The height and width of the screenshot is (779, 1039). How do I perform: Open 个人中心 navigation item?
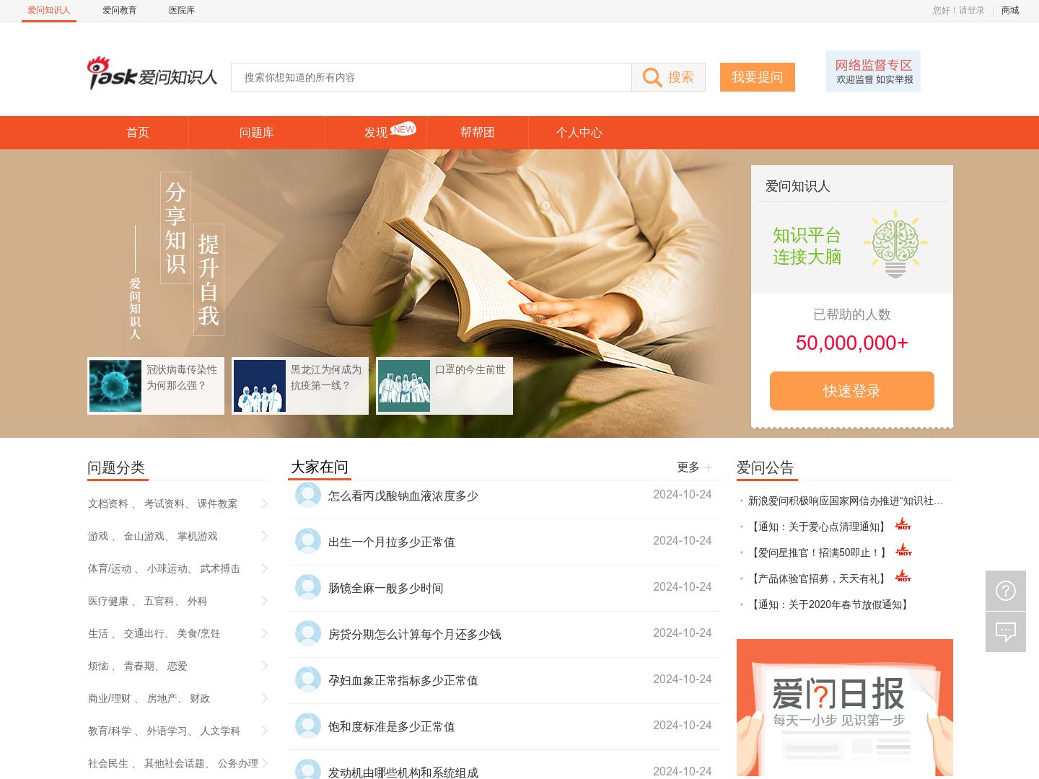click(579, 133)
